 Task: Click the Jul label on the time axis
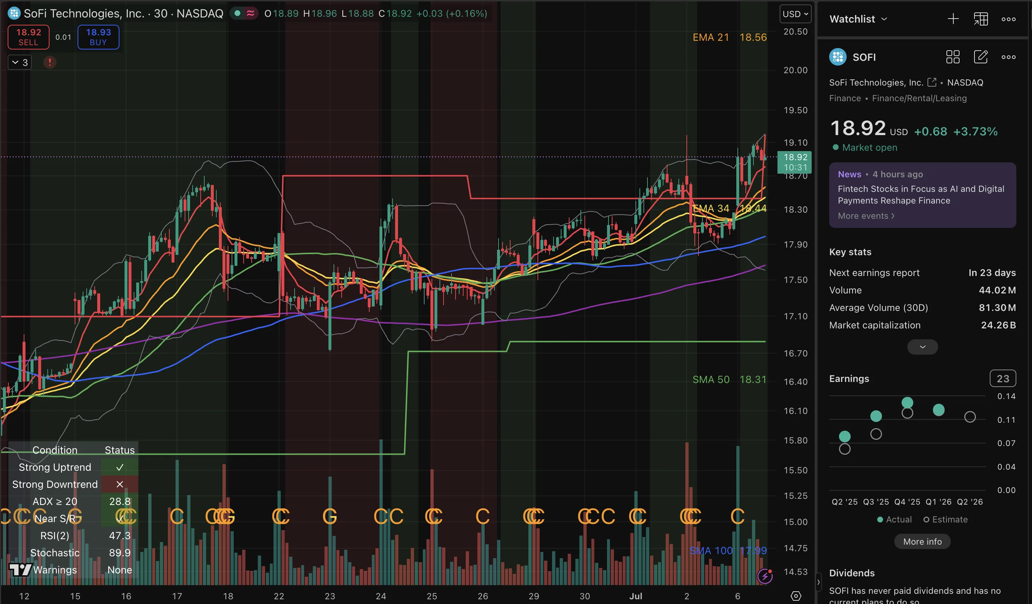tap(635, 596)
